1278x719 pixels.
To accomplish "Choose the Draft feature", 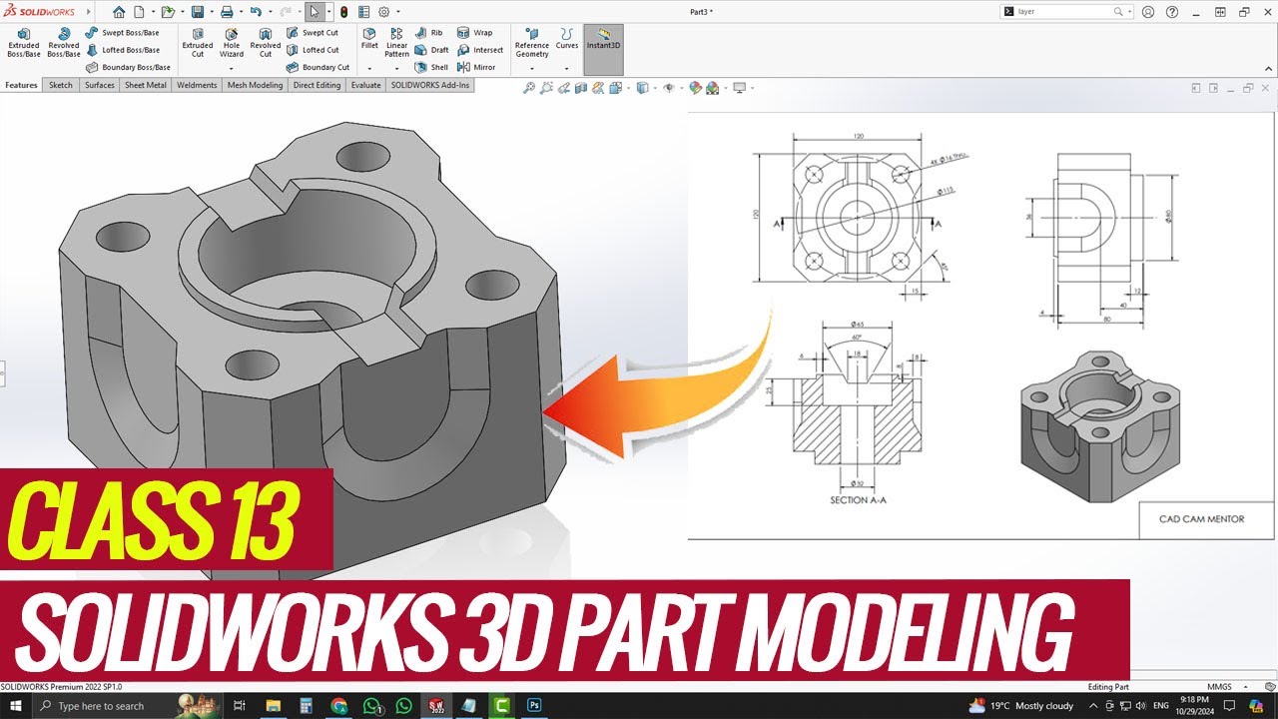I will [x=432, y=50].
